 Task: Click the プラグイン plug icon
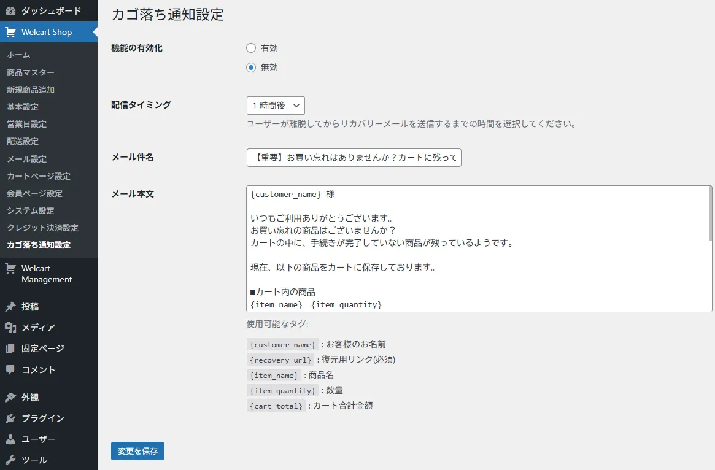tap(10, 418)
